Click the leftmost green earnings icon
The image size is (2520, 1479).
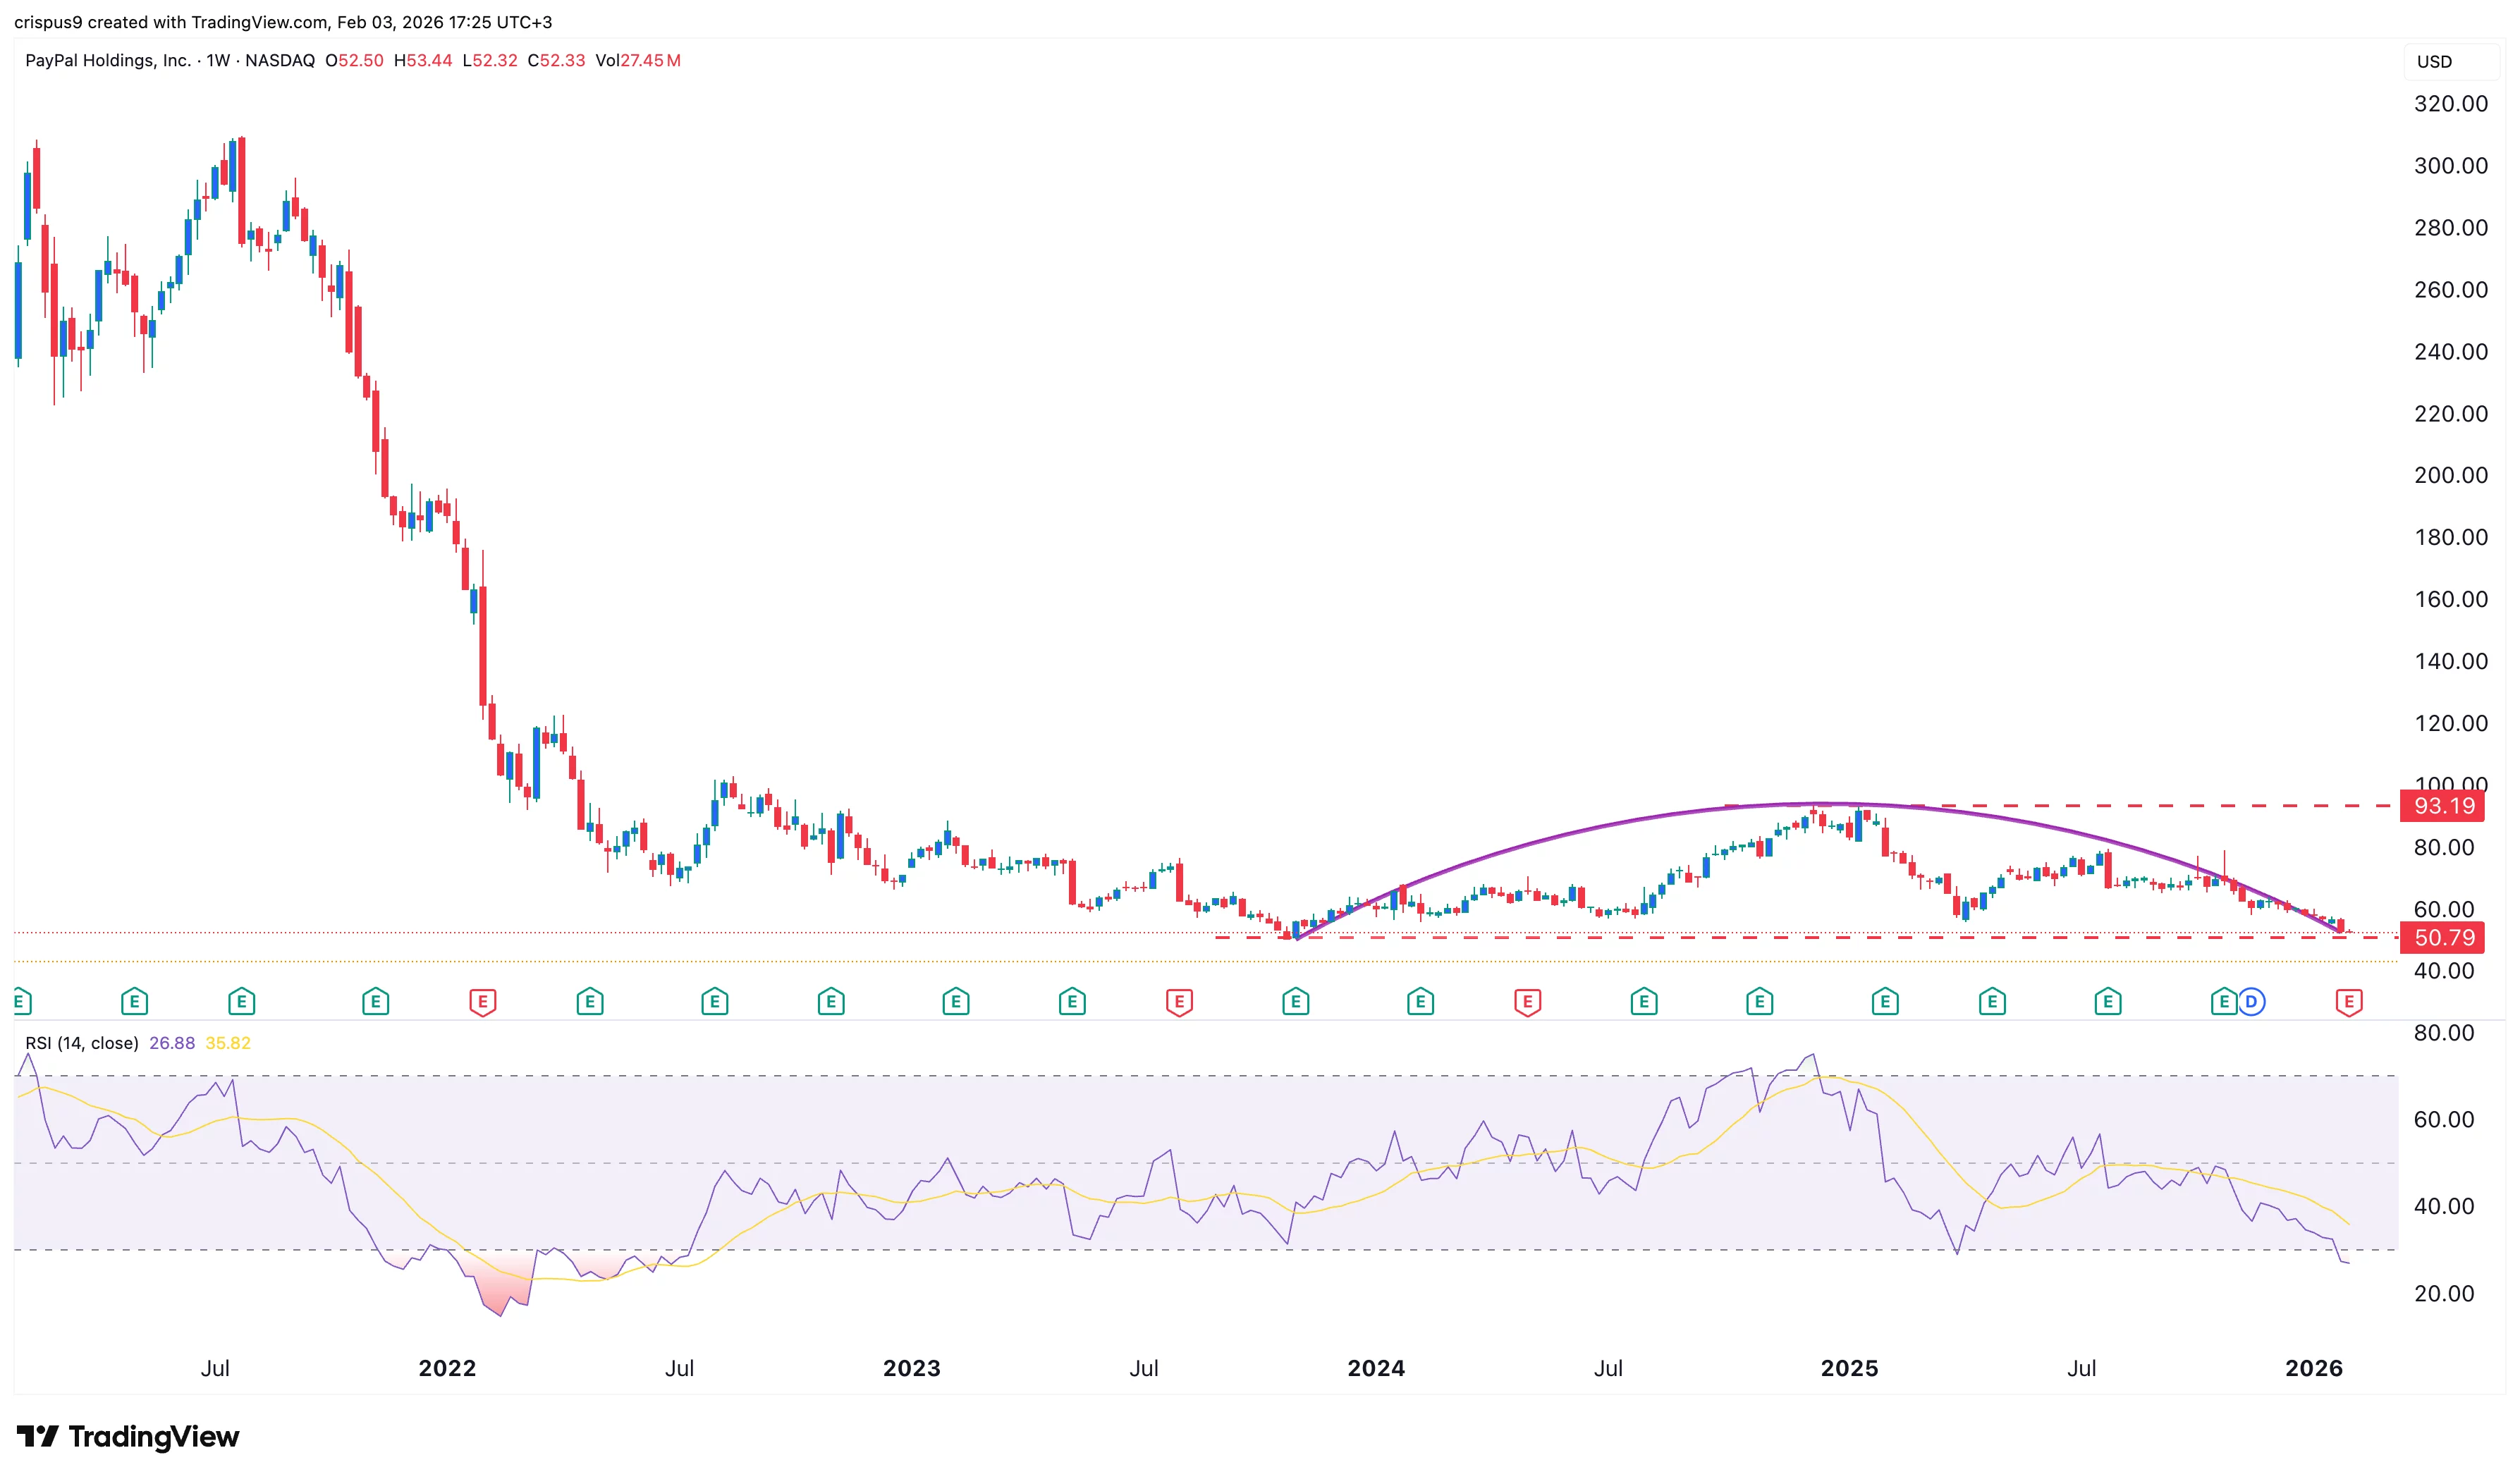(x=18, y=1000)
